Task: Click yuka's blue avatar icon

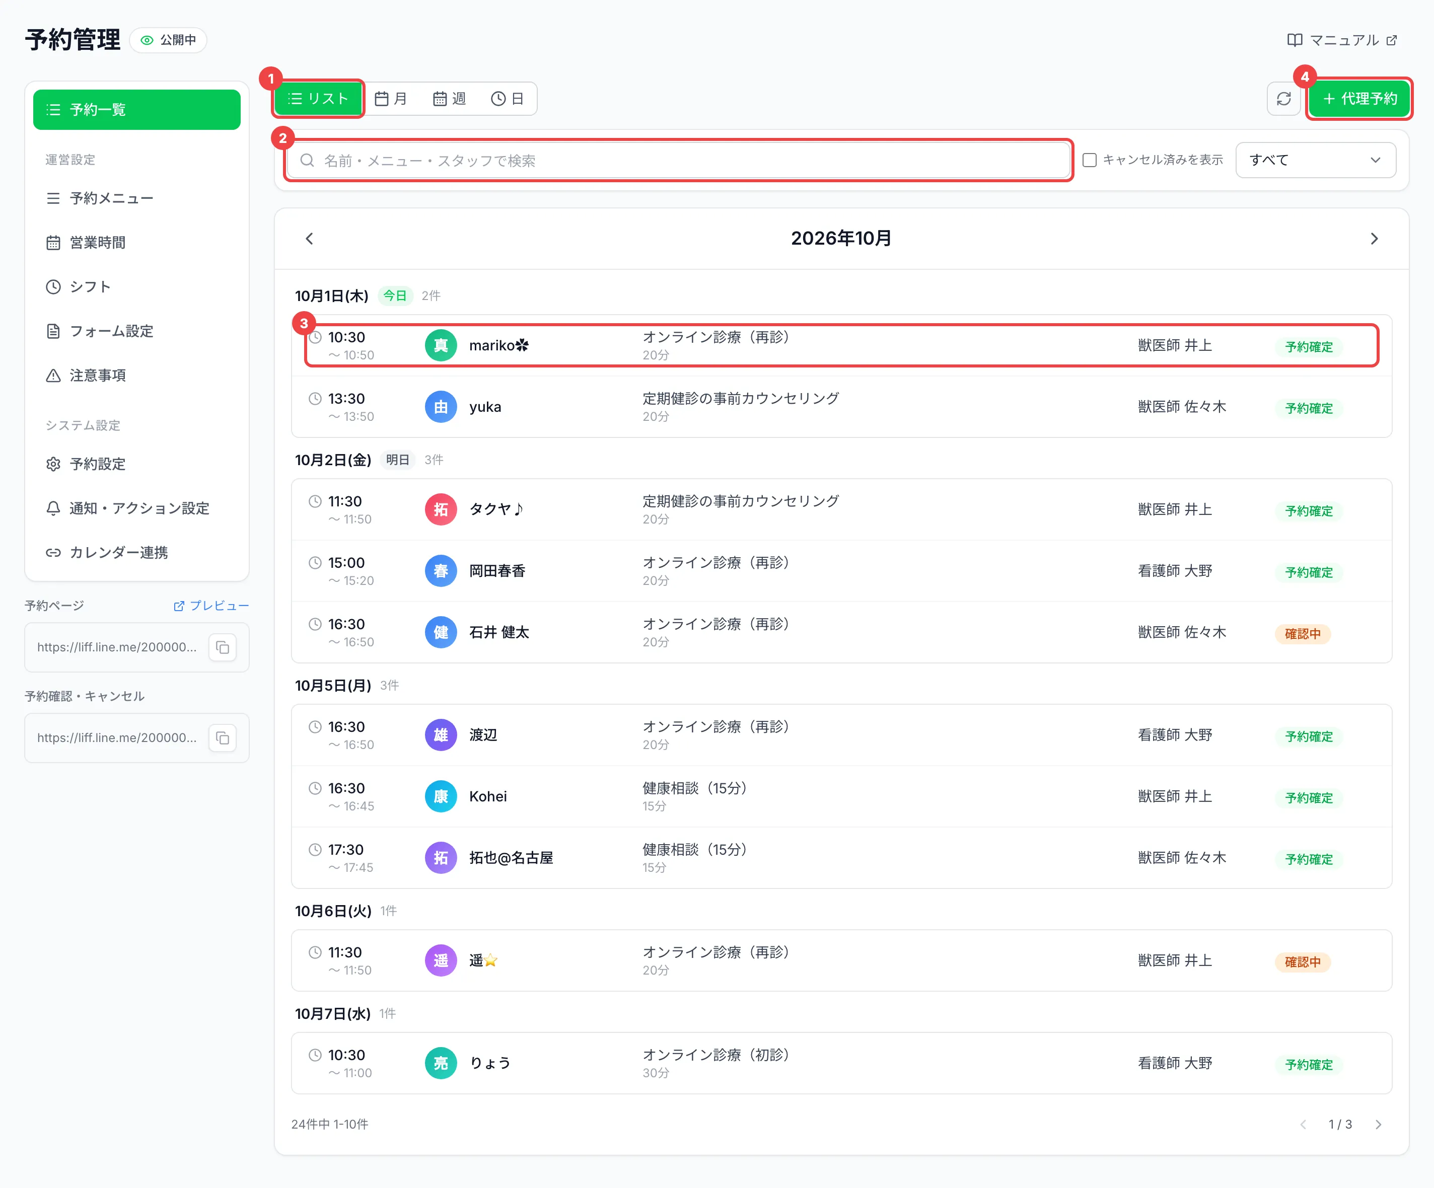Action: [441, 407]
